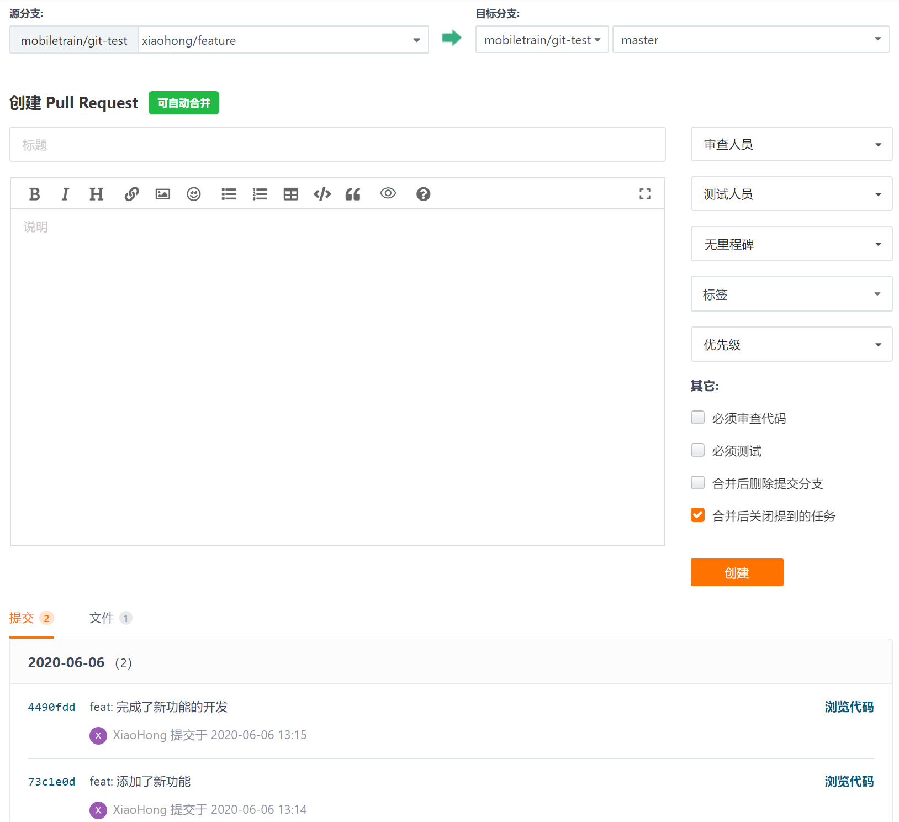
Task: Expand the 优先级 dropdown
Action: tap(791, 345)
